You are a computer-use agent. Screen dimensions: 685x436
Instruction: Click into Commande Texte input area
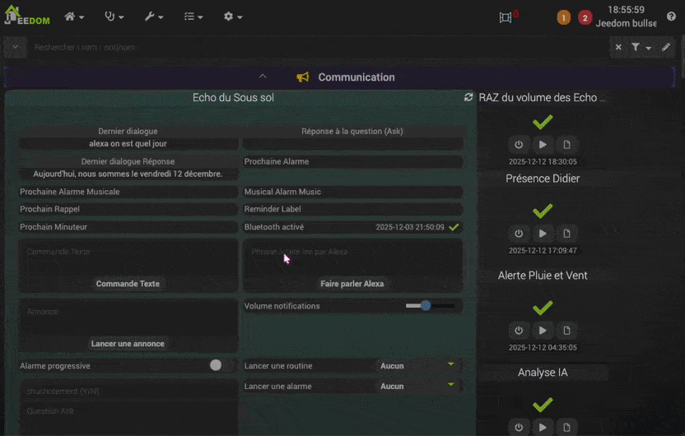(128, 259)
